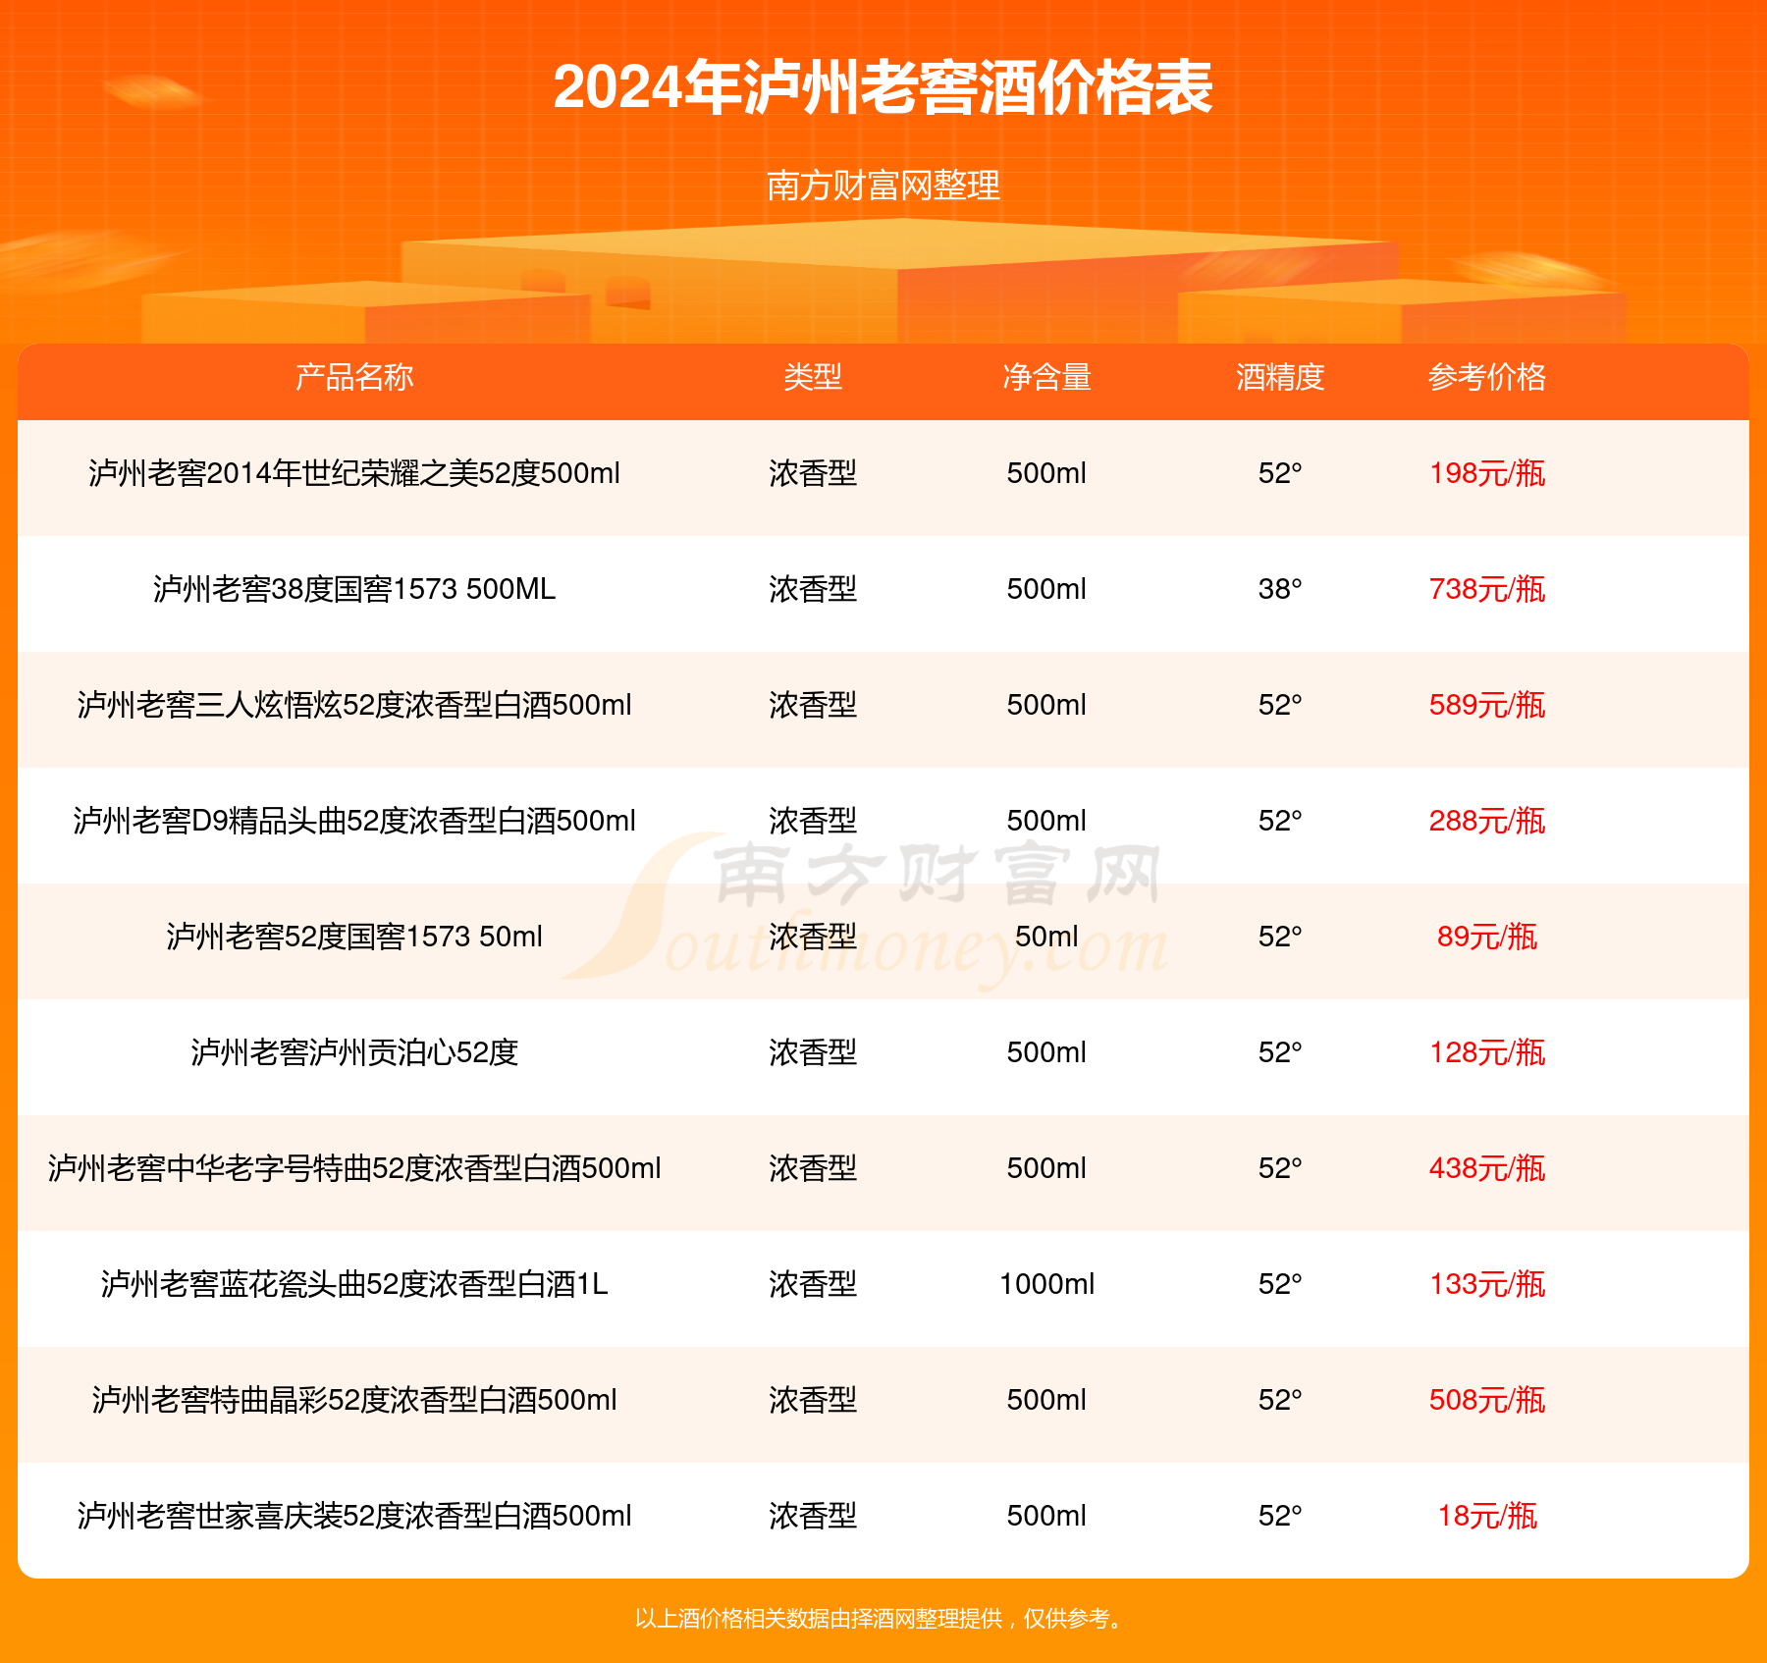Image resolution: width=1767 pixels, height=1663 pixels.
Task: Click the price 18元/瓶
Action: point(1487,1516)
